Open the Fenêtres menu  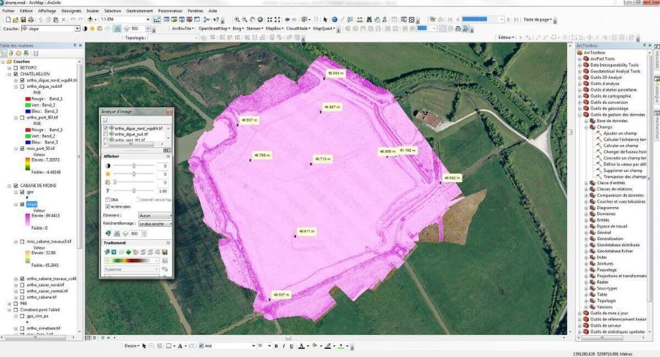pos(196,10)
